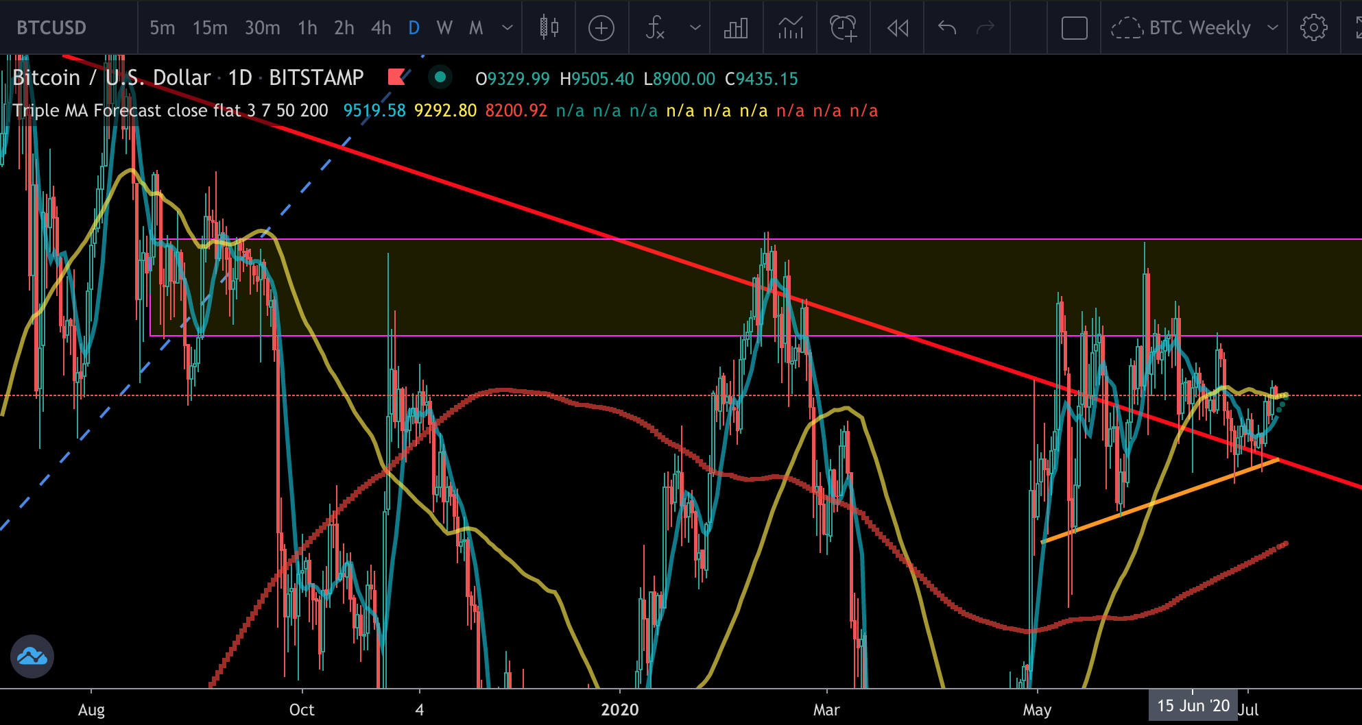Image resolution: width=1362 pixels, height=725 pixels.
Task: Click the Bitcoin / U.S. Dollar chart title
Action: click(x=111, y=77)
